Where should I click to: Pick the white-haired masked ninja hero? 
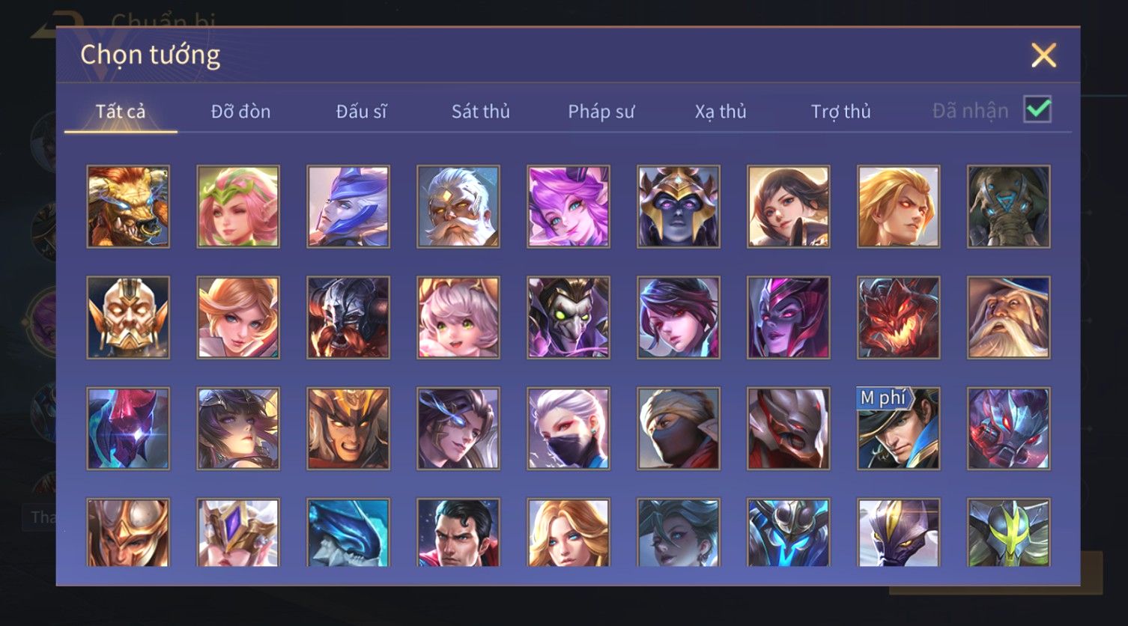point(568,428)
